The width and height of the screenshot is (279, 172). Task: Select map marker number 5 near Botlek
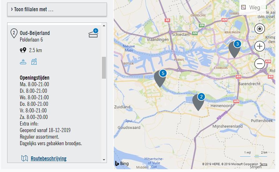[160, 78]
